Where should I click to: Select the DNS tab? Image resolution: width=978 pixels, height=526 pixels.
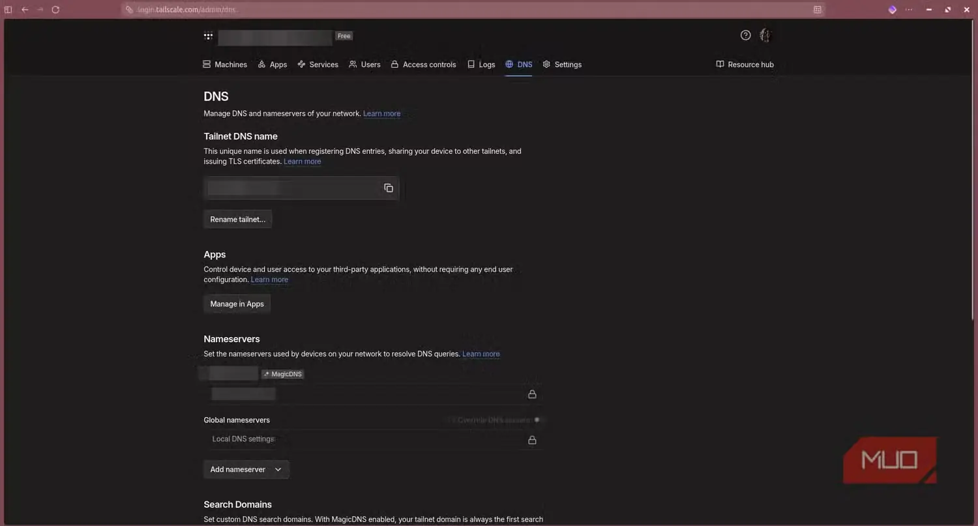click(519, 65)
